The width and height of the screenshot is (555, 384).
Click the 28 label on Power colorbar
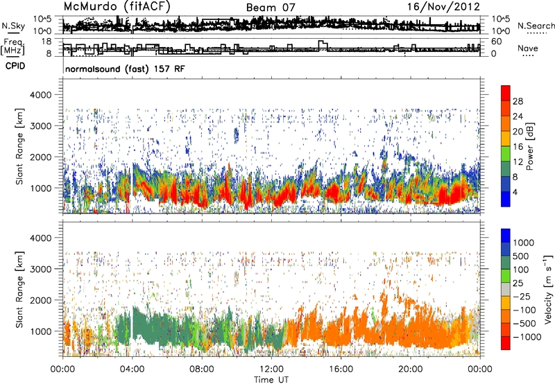(x=518, y=101)
